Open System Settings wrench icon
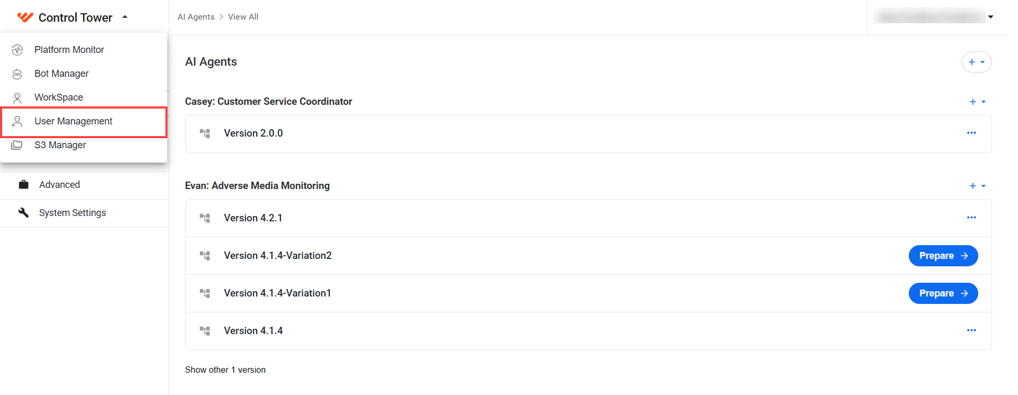 pos(24,212)
